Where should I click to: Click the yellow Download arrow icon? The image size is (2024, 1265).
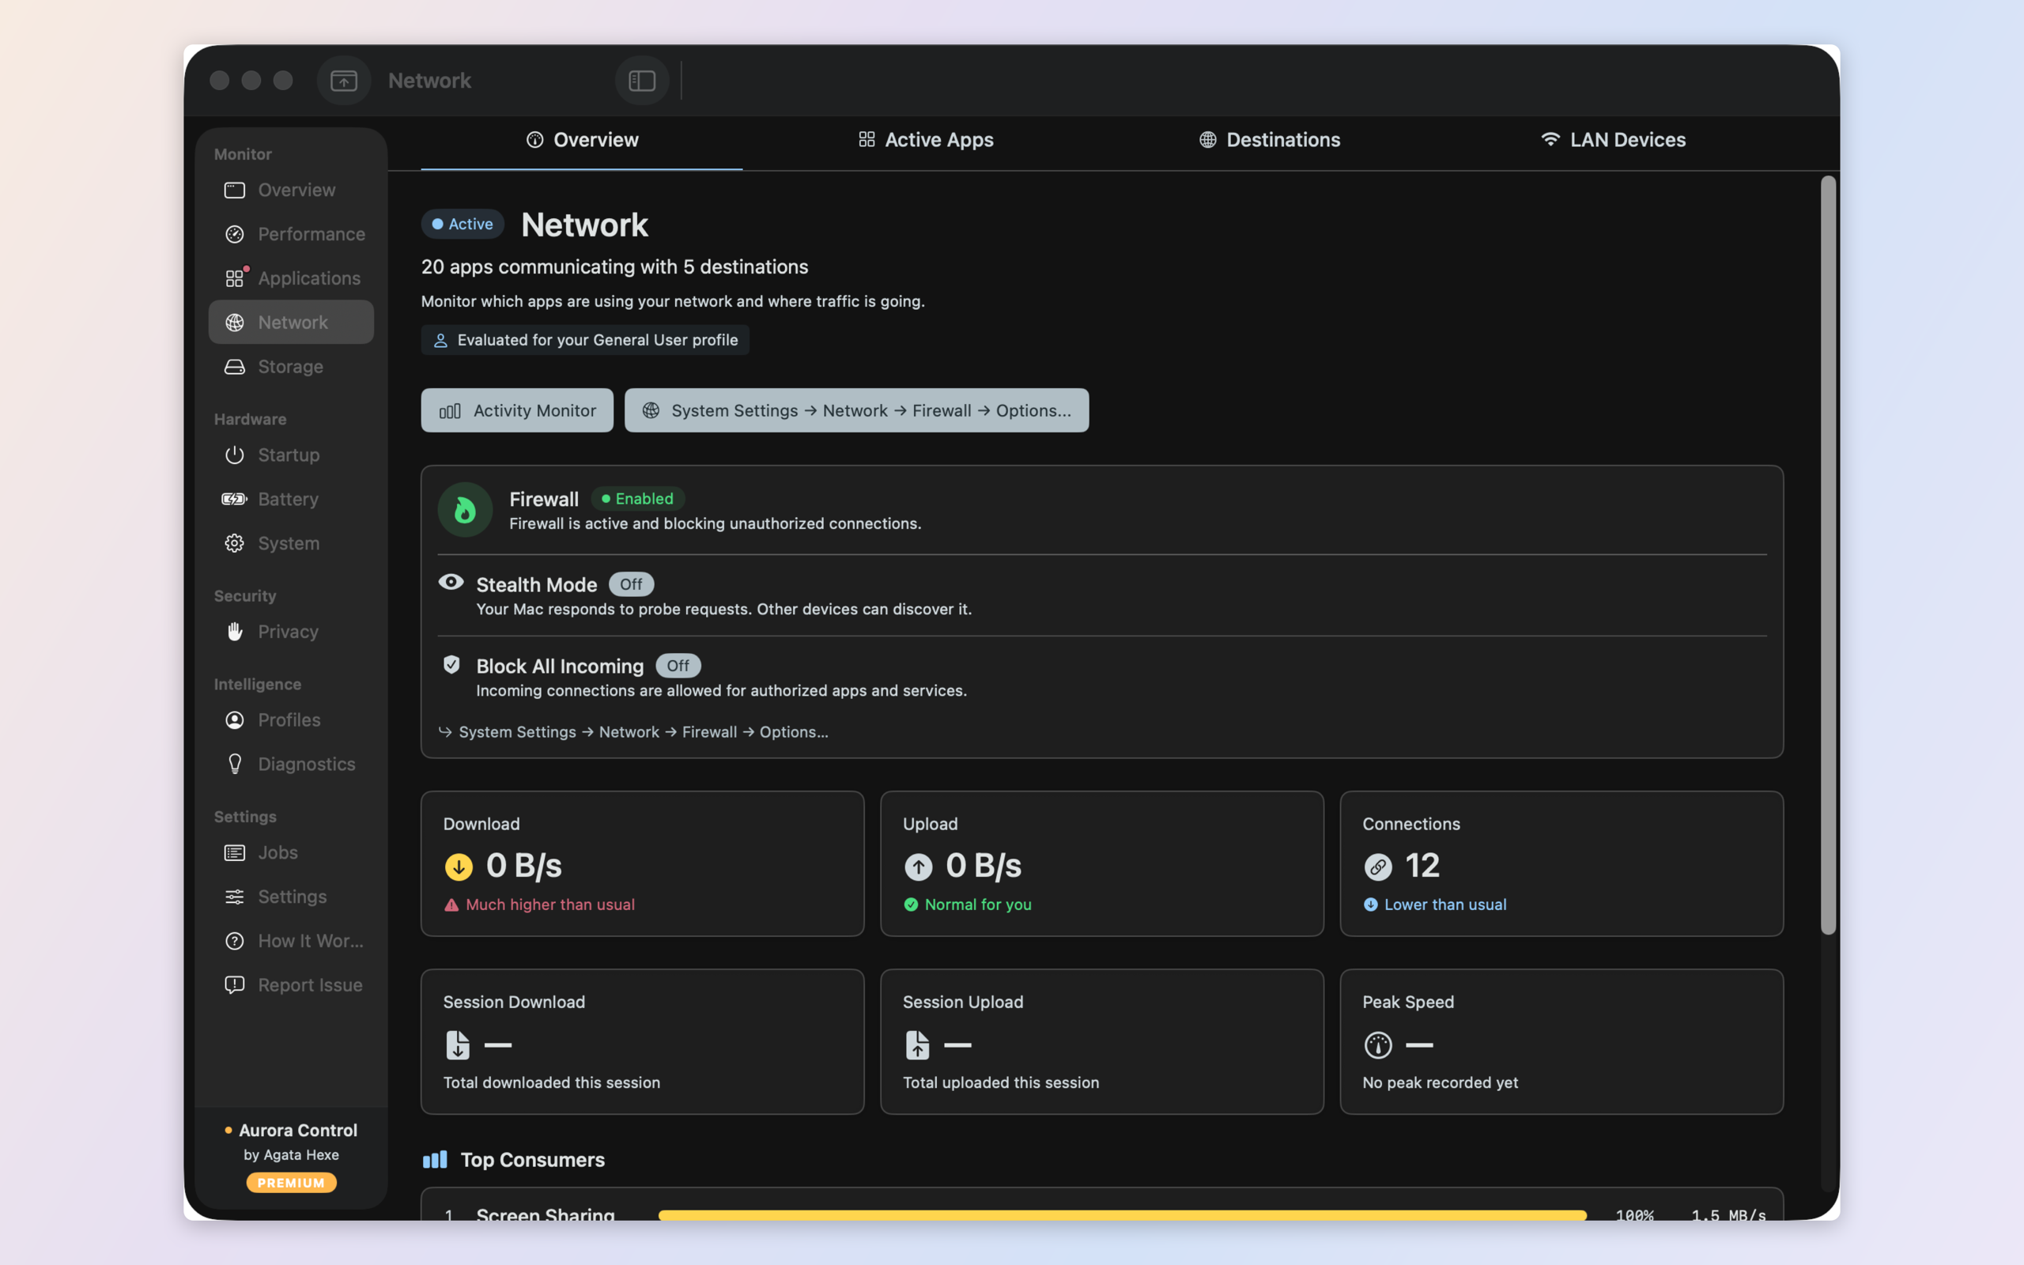[x=459, y=867]
